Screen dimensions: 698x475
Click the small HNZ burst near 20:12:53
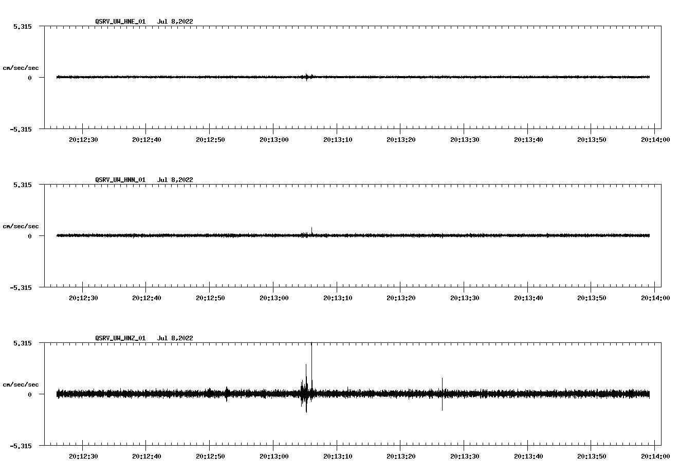pos(226,394)
